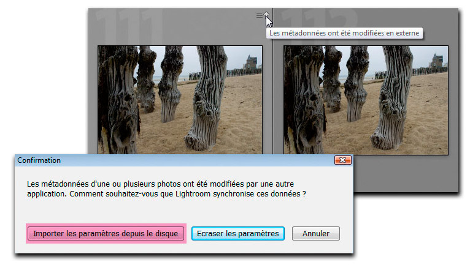Select the left beach tree trunks photo
The width and height of the screenshot is (470, 265).
[180, 100]
